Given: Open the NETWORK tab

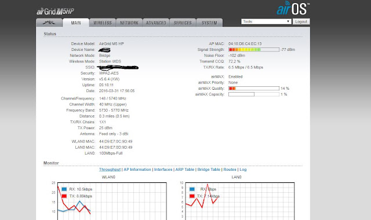Looking at the screenshot, I should pos(129,23).
